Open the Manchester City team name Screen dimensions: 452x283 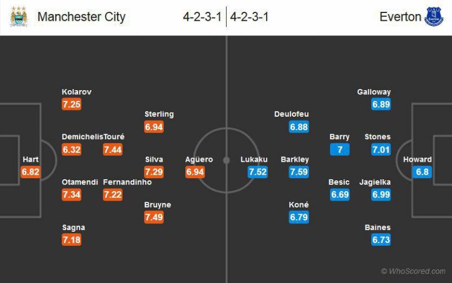pyautogui.click(x=81, y=17)
